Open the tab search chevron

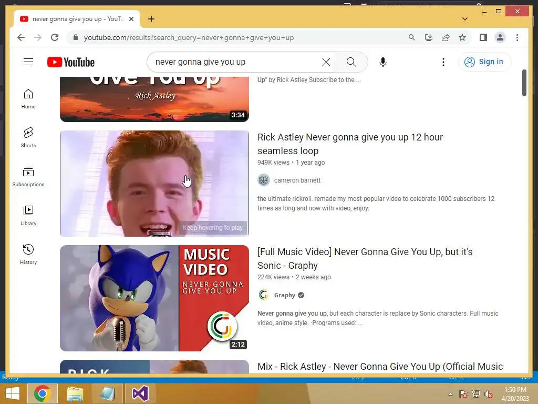[465, 19]
